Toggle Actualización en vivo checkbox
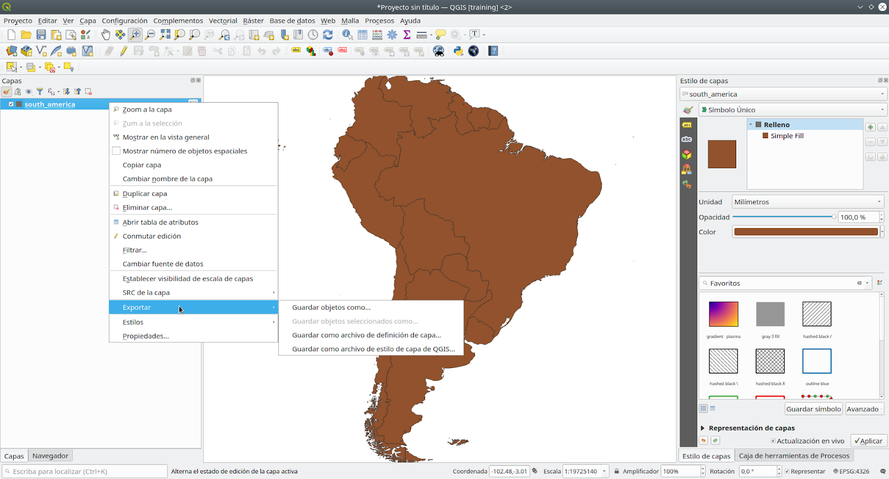Viewport: 889px width, 479px height. point(773,441)
